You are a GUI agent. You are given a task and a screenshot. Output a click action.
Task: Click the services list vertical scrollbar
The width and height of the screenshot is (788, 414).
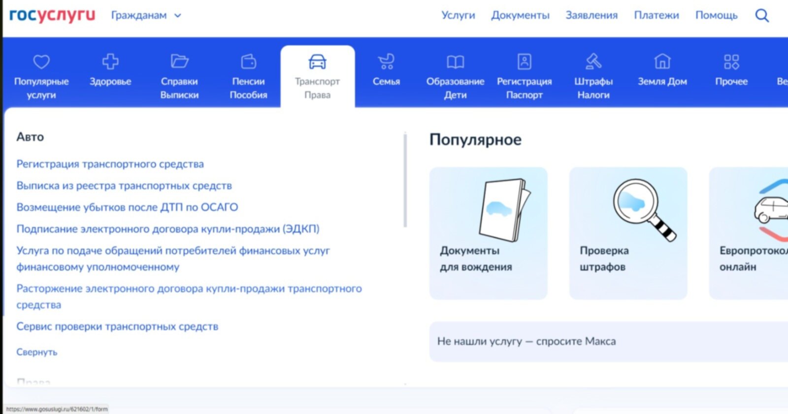coord(405,180)
